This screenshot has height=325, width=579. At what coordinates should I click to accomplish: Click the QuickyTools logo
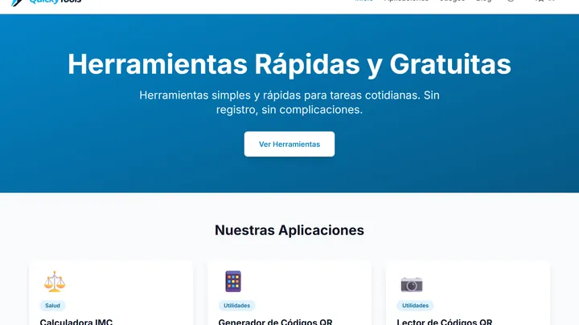pyautogui.click(x=46, y=2)
